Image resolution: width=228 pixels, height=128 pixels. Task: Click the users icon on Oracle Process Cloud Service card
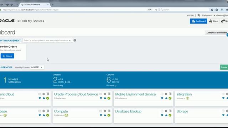click(101, 98)
